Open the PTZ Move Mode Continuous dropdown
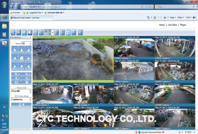The width and height of the screenshot is (198, 134). (x=30, y=99)
